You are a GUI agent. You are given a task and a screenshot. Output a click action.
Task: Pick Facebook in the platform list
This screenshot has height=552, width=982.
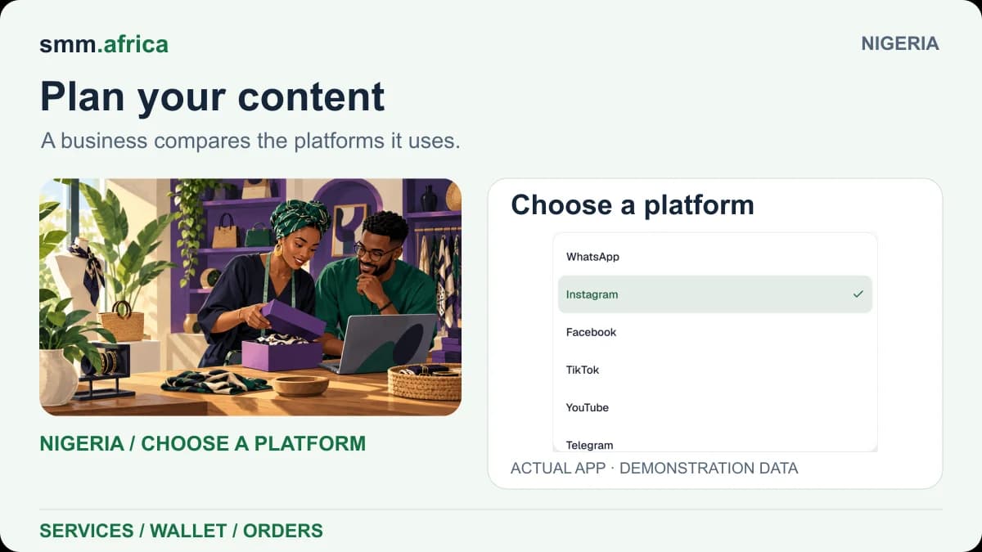click(x=715, y=332)
